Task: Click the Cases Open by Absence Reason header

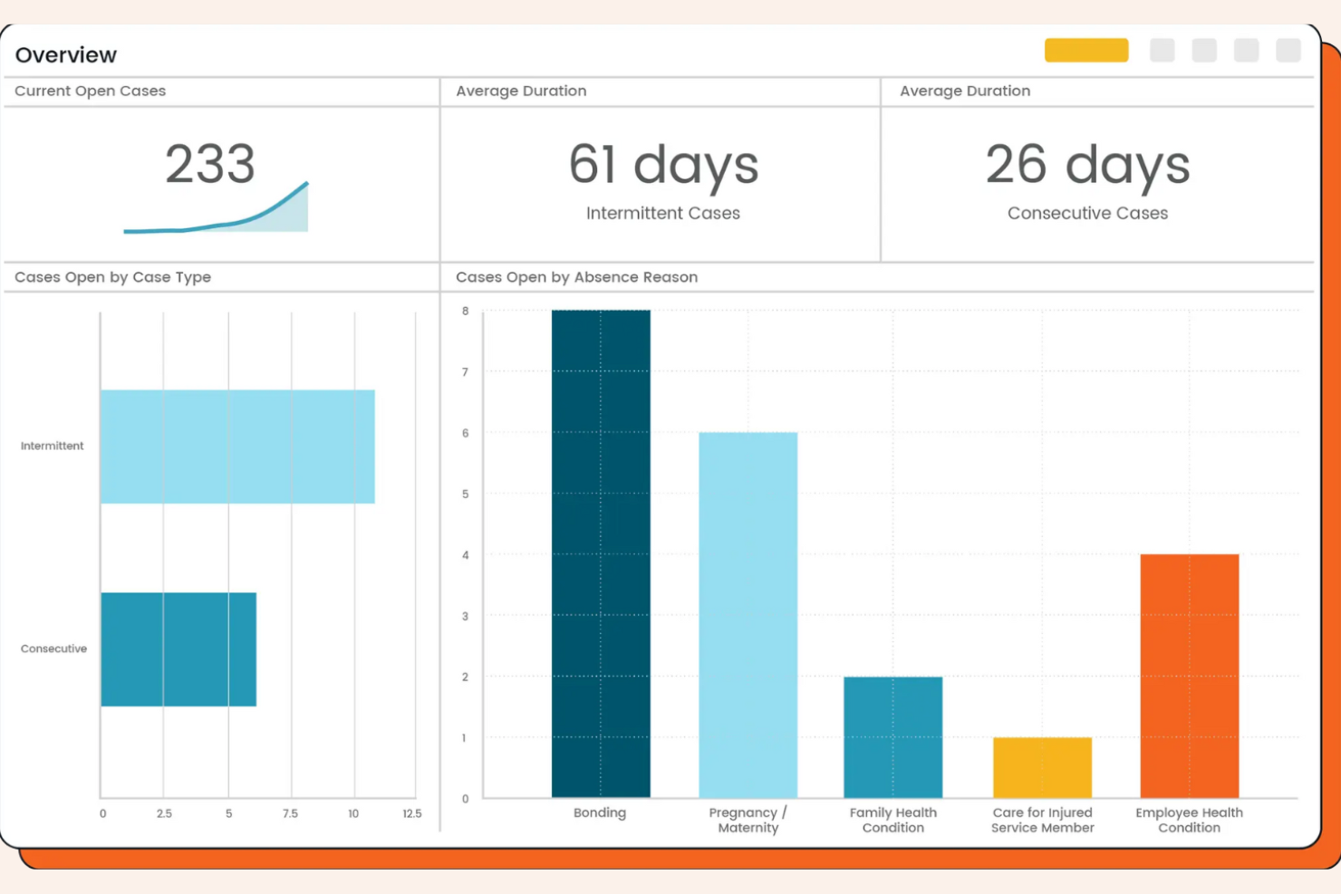Action: [x=576, y=277]
